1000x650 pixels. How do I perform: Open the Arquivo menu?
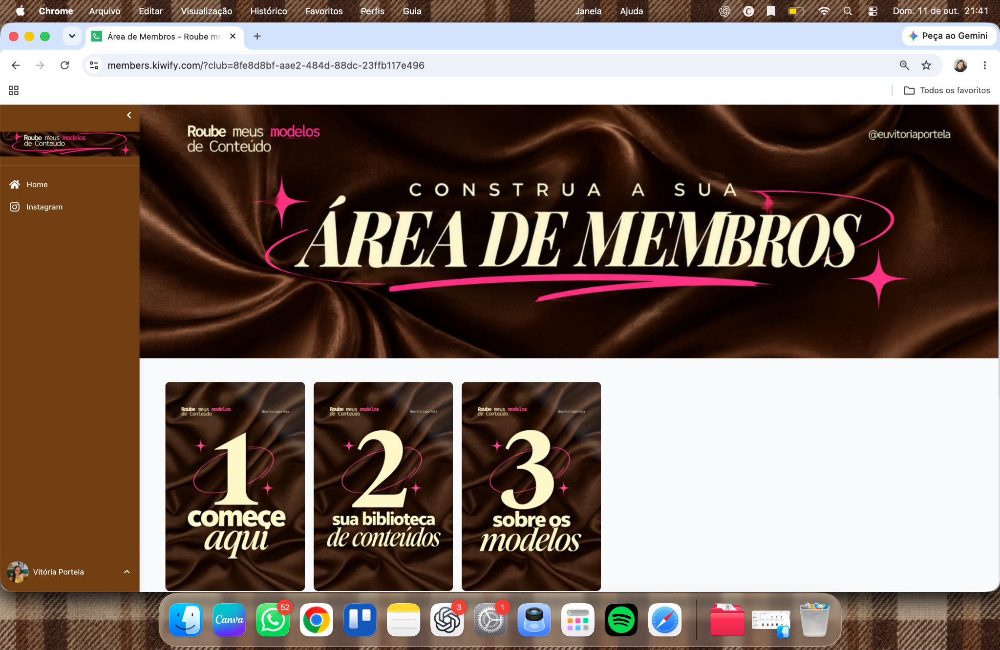(x=105, y=11)
